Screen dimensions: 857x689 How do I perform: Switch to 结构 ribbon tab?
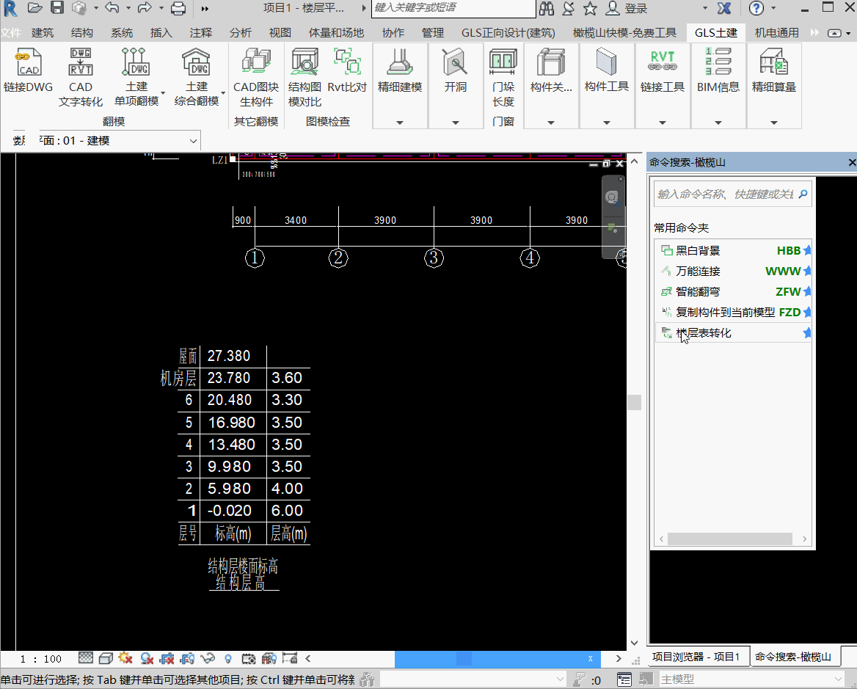pos(82,33)
